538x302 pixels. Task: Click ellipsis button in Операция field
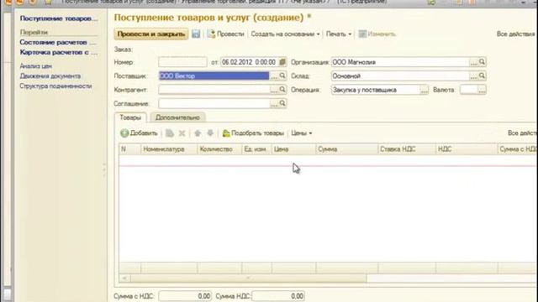tap(424, 90)
